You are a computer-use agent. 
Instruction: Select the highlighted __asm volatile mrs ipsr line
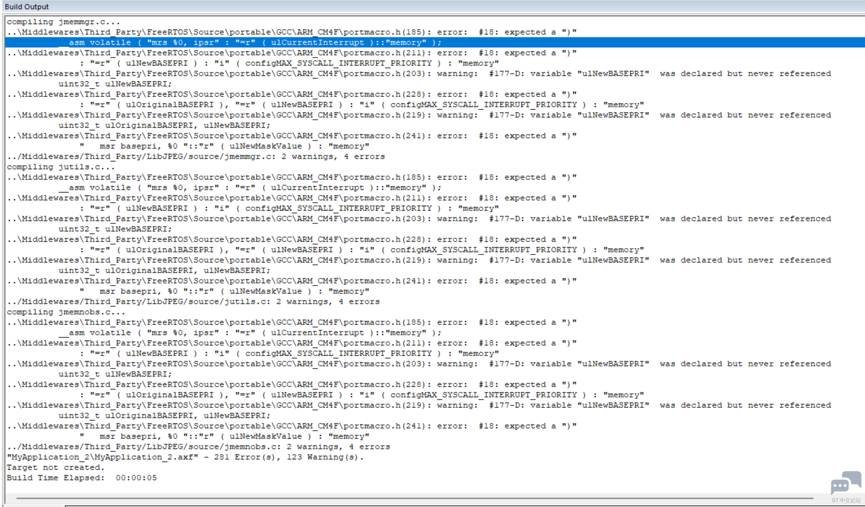click(435, 42)
